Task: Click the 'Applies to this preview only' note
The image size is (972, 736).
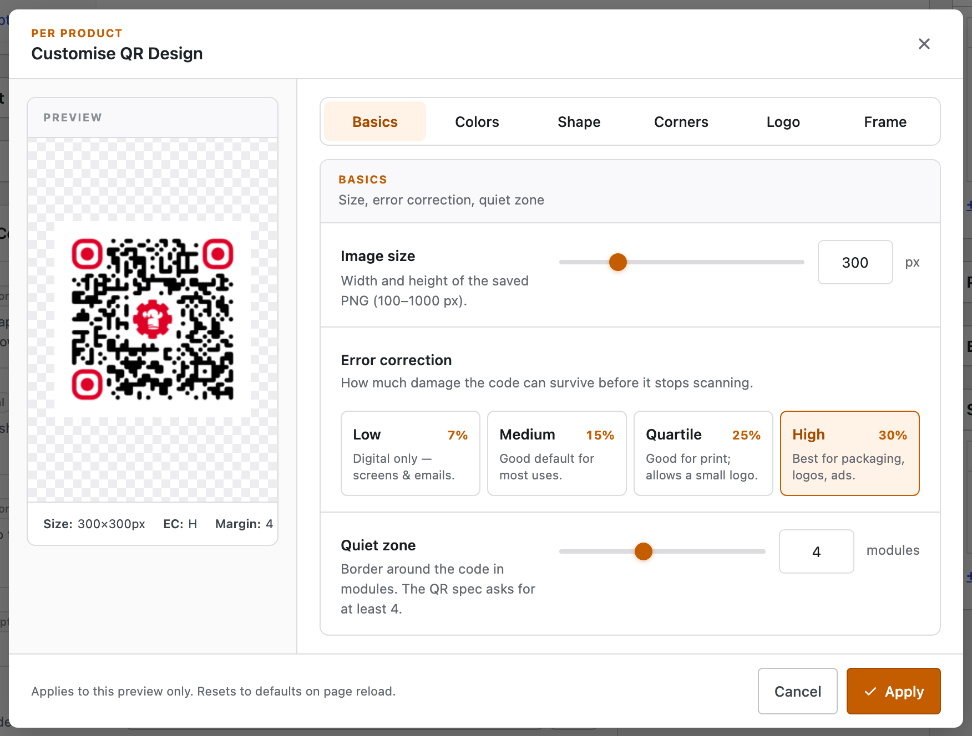Action: click(x=214, y=691)
